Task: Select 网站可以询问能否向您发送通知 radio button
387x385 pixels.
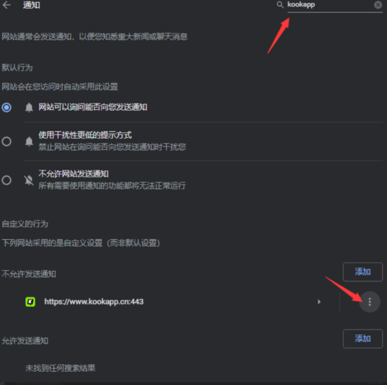Action: 6,107
